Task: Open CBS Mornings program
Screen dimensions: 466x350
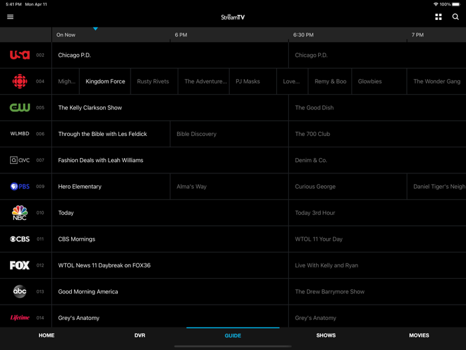Action: coord(170,239)
